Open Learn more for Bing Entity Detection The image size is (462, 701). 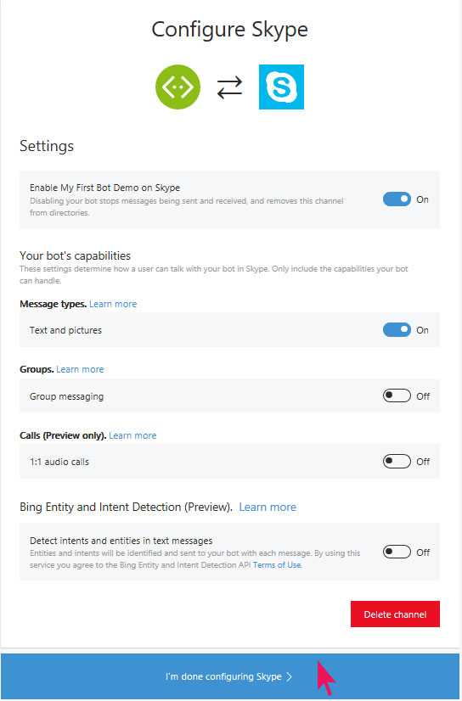[268, 507]
